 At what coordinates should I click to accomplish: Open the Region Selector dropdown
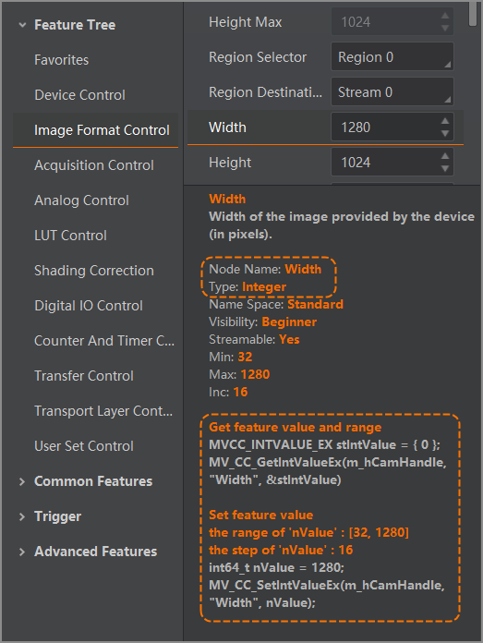[392, 57]
